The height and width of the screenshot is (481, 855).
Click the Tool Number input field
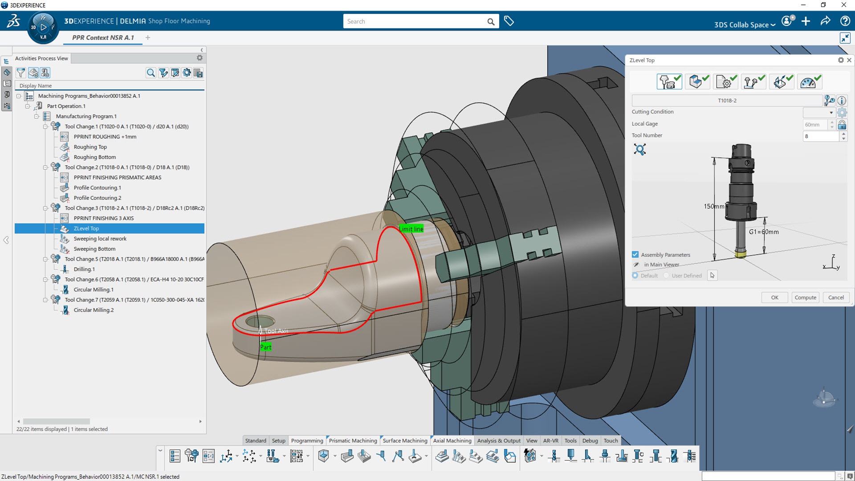[821, 136]
